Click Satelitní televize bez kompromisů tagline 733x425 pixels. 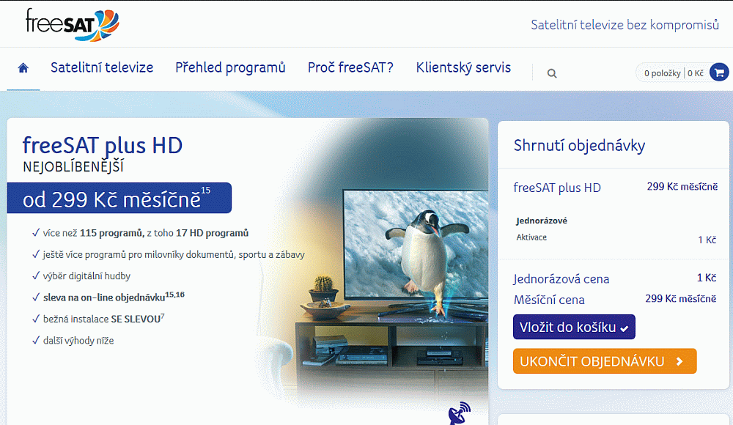coord(625,25)
